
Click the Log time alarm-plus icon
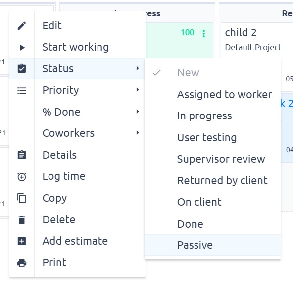[x=22, y=176]
